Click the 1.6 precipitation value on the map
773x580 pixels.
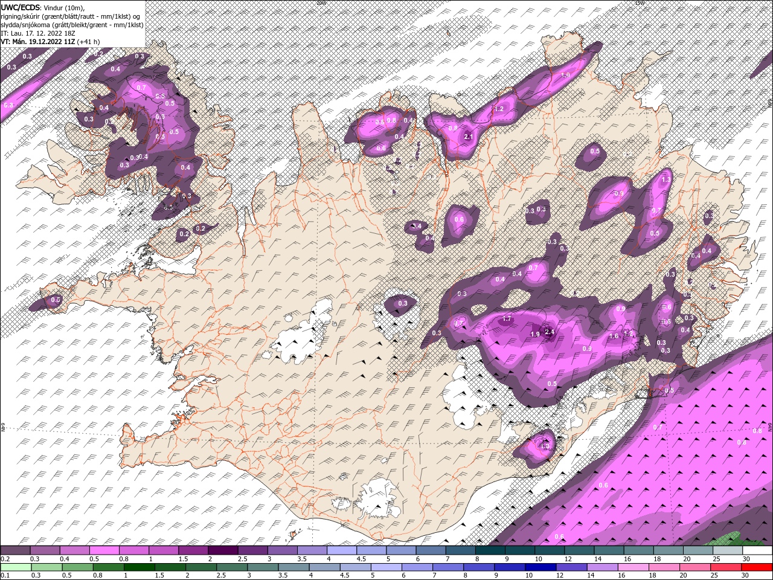pos(614,337)
